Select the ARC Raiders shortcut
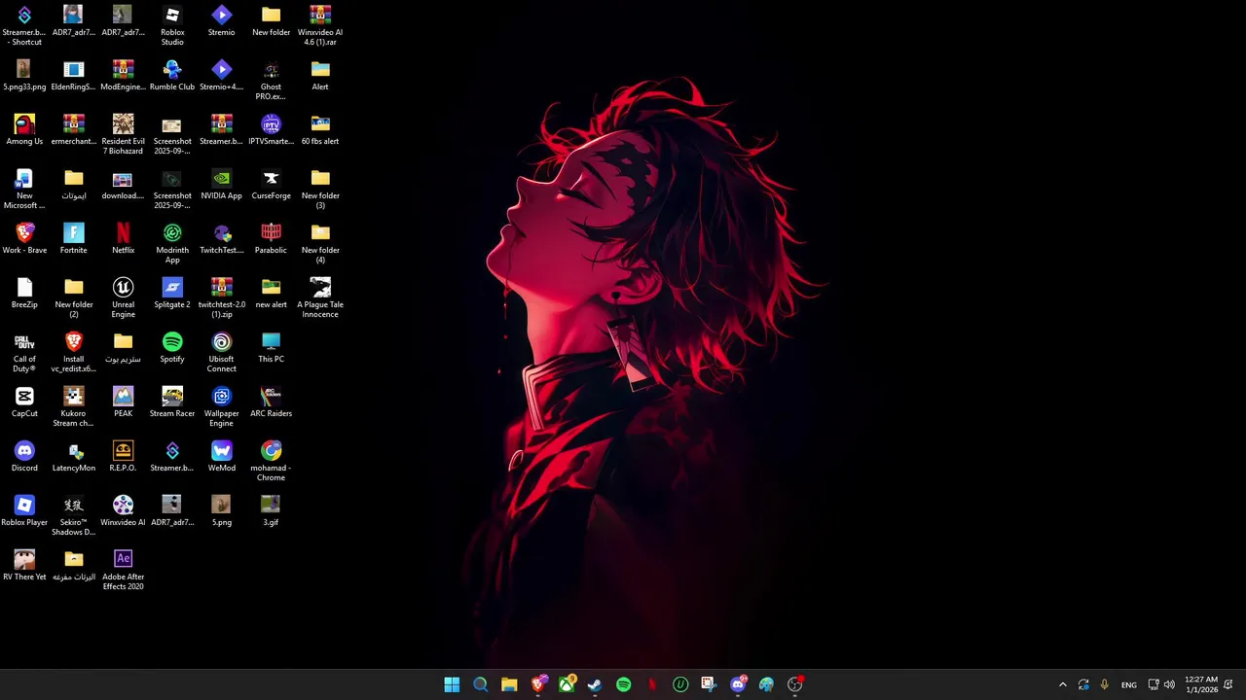 pos(271,402)
